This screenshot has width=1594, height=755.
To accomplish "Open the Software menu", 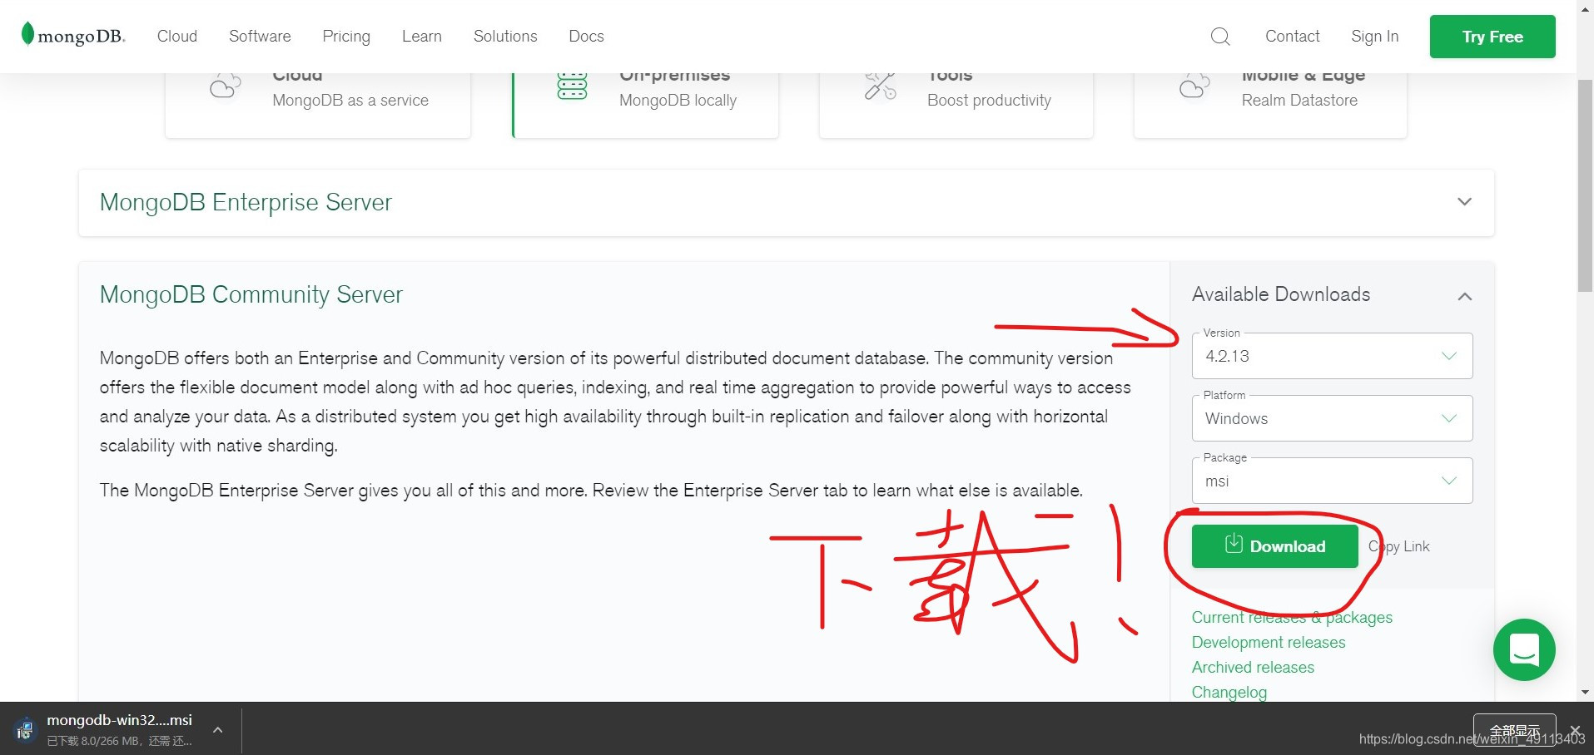I will click(x=260, y=37).
